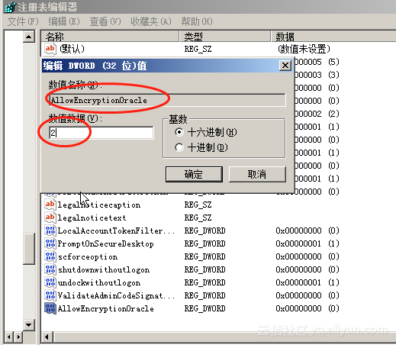Viewport: 396px width, 345px height.
Task: Select the legalnoticecaption row name
Action: (x=99, y=205)
